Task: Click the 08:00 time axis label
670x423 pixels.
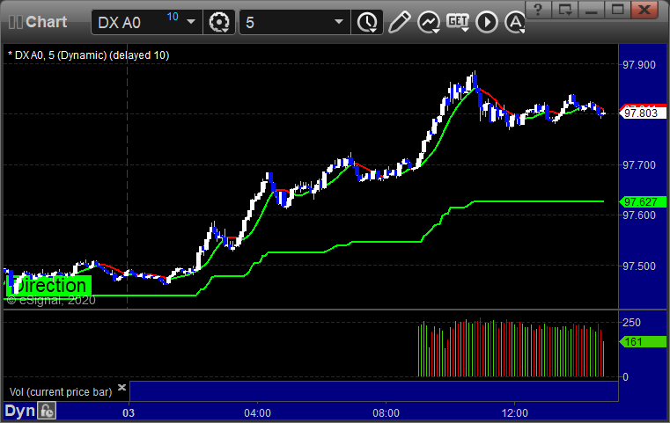Action: coord(386,412)
